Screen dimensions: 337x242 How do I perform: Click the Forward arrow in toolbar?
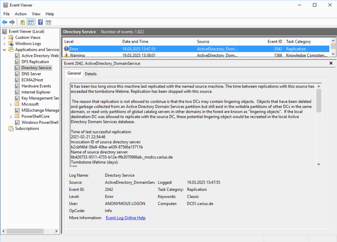[12, 22]
